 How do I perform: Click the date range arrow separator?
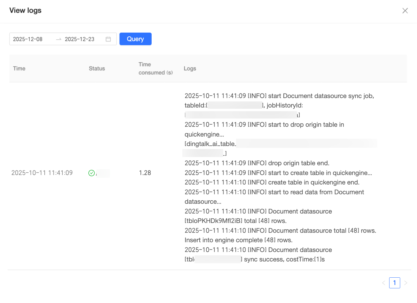pos(59,39)
